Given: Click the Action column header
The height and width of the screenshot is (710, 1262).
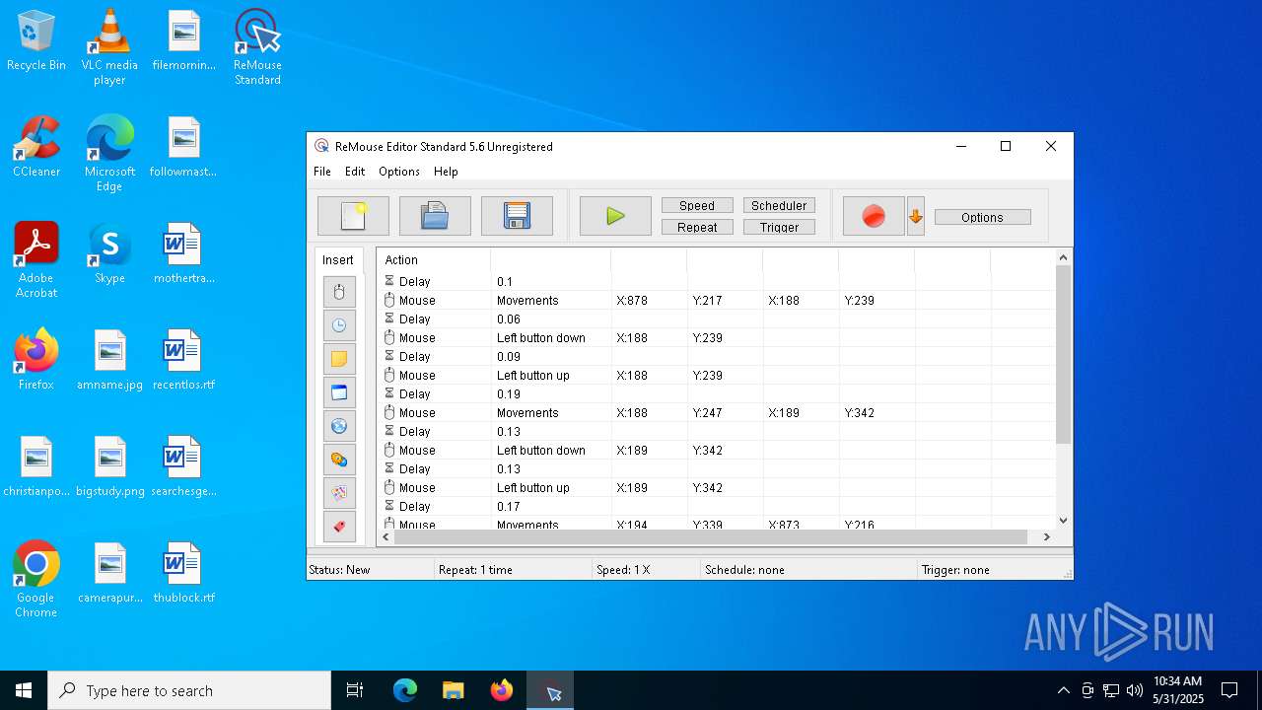Looking at the screenshot, I should tap(434, 260).
